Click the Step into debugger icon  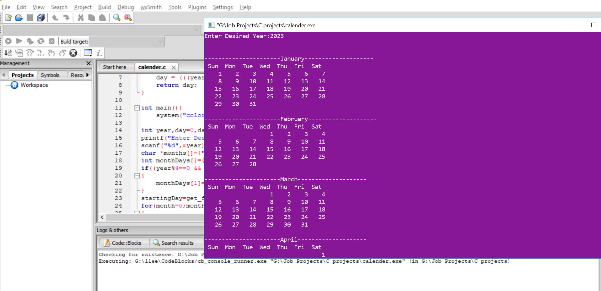point(41,53)
